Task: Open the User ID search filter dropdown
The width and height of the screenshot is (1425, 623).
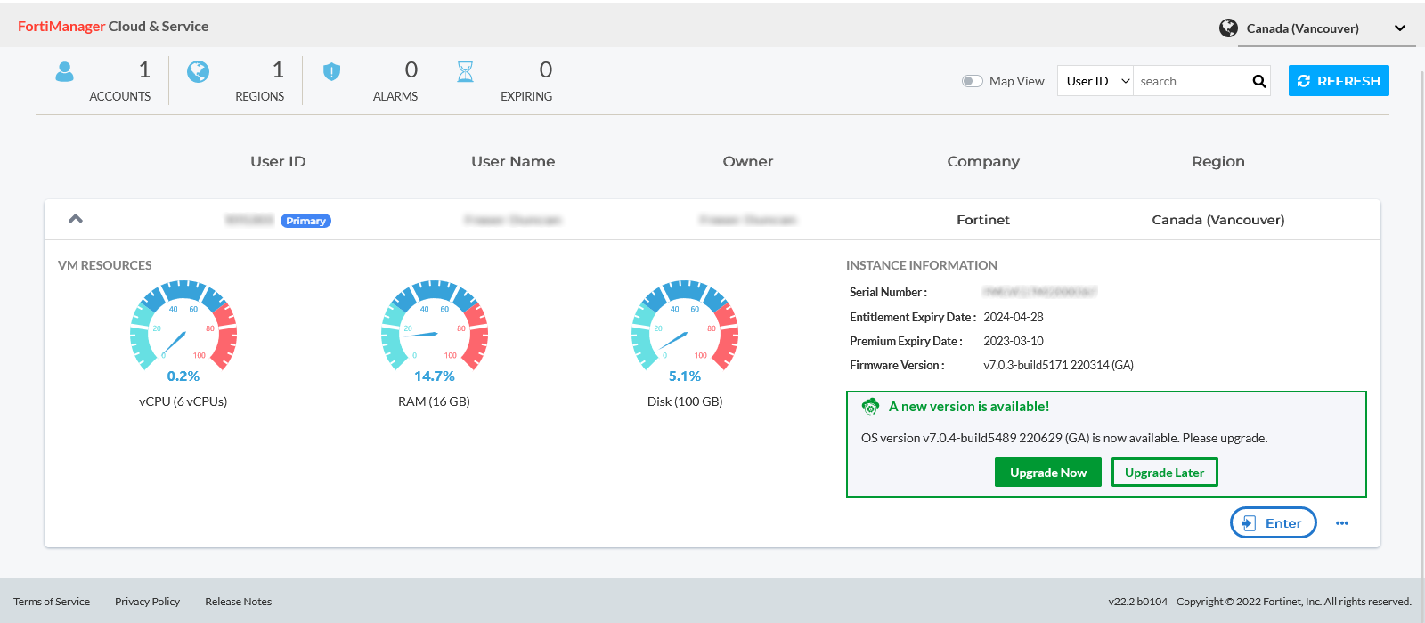Action: click(x=1095, y=81)
